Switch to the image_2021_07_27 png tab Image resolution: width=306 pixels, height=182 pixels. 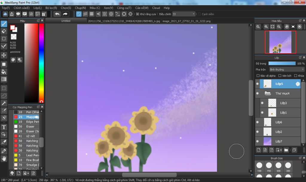coord(186,21)
